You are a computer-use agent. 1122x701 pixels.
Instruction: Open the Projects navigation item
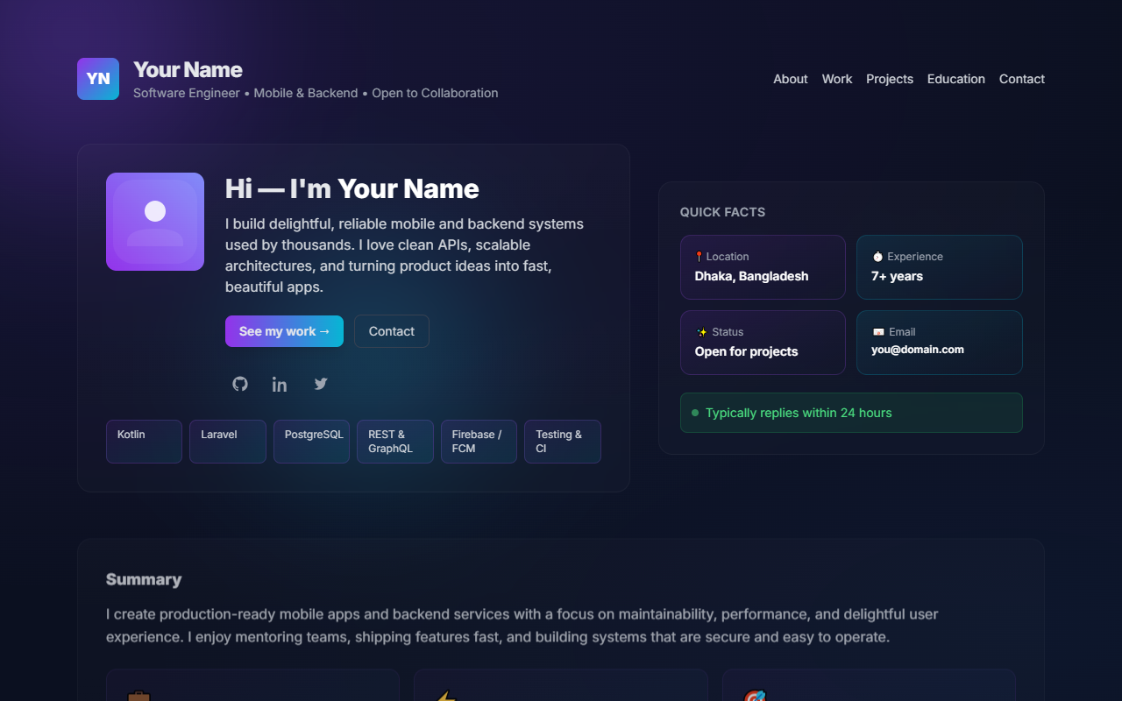[889, 79]
